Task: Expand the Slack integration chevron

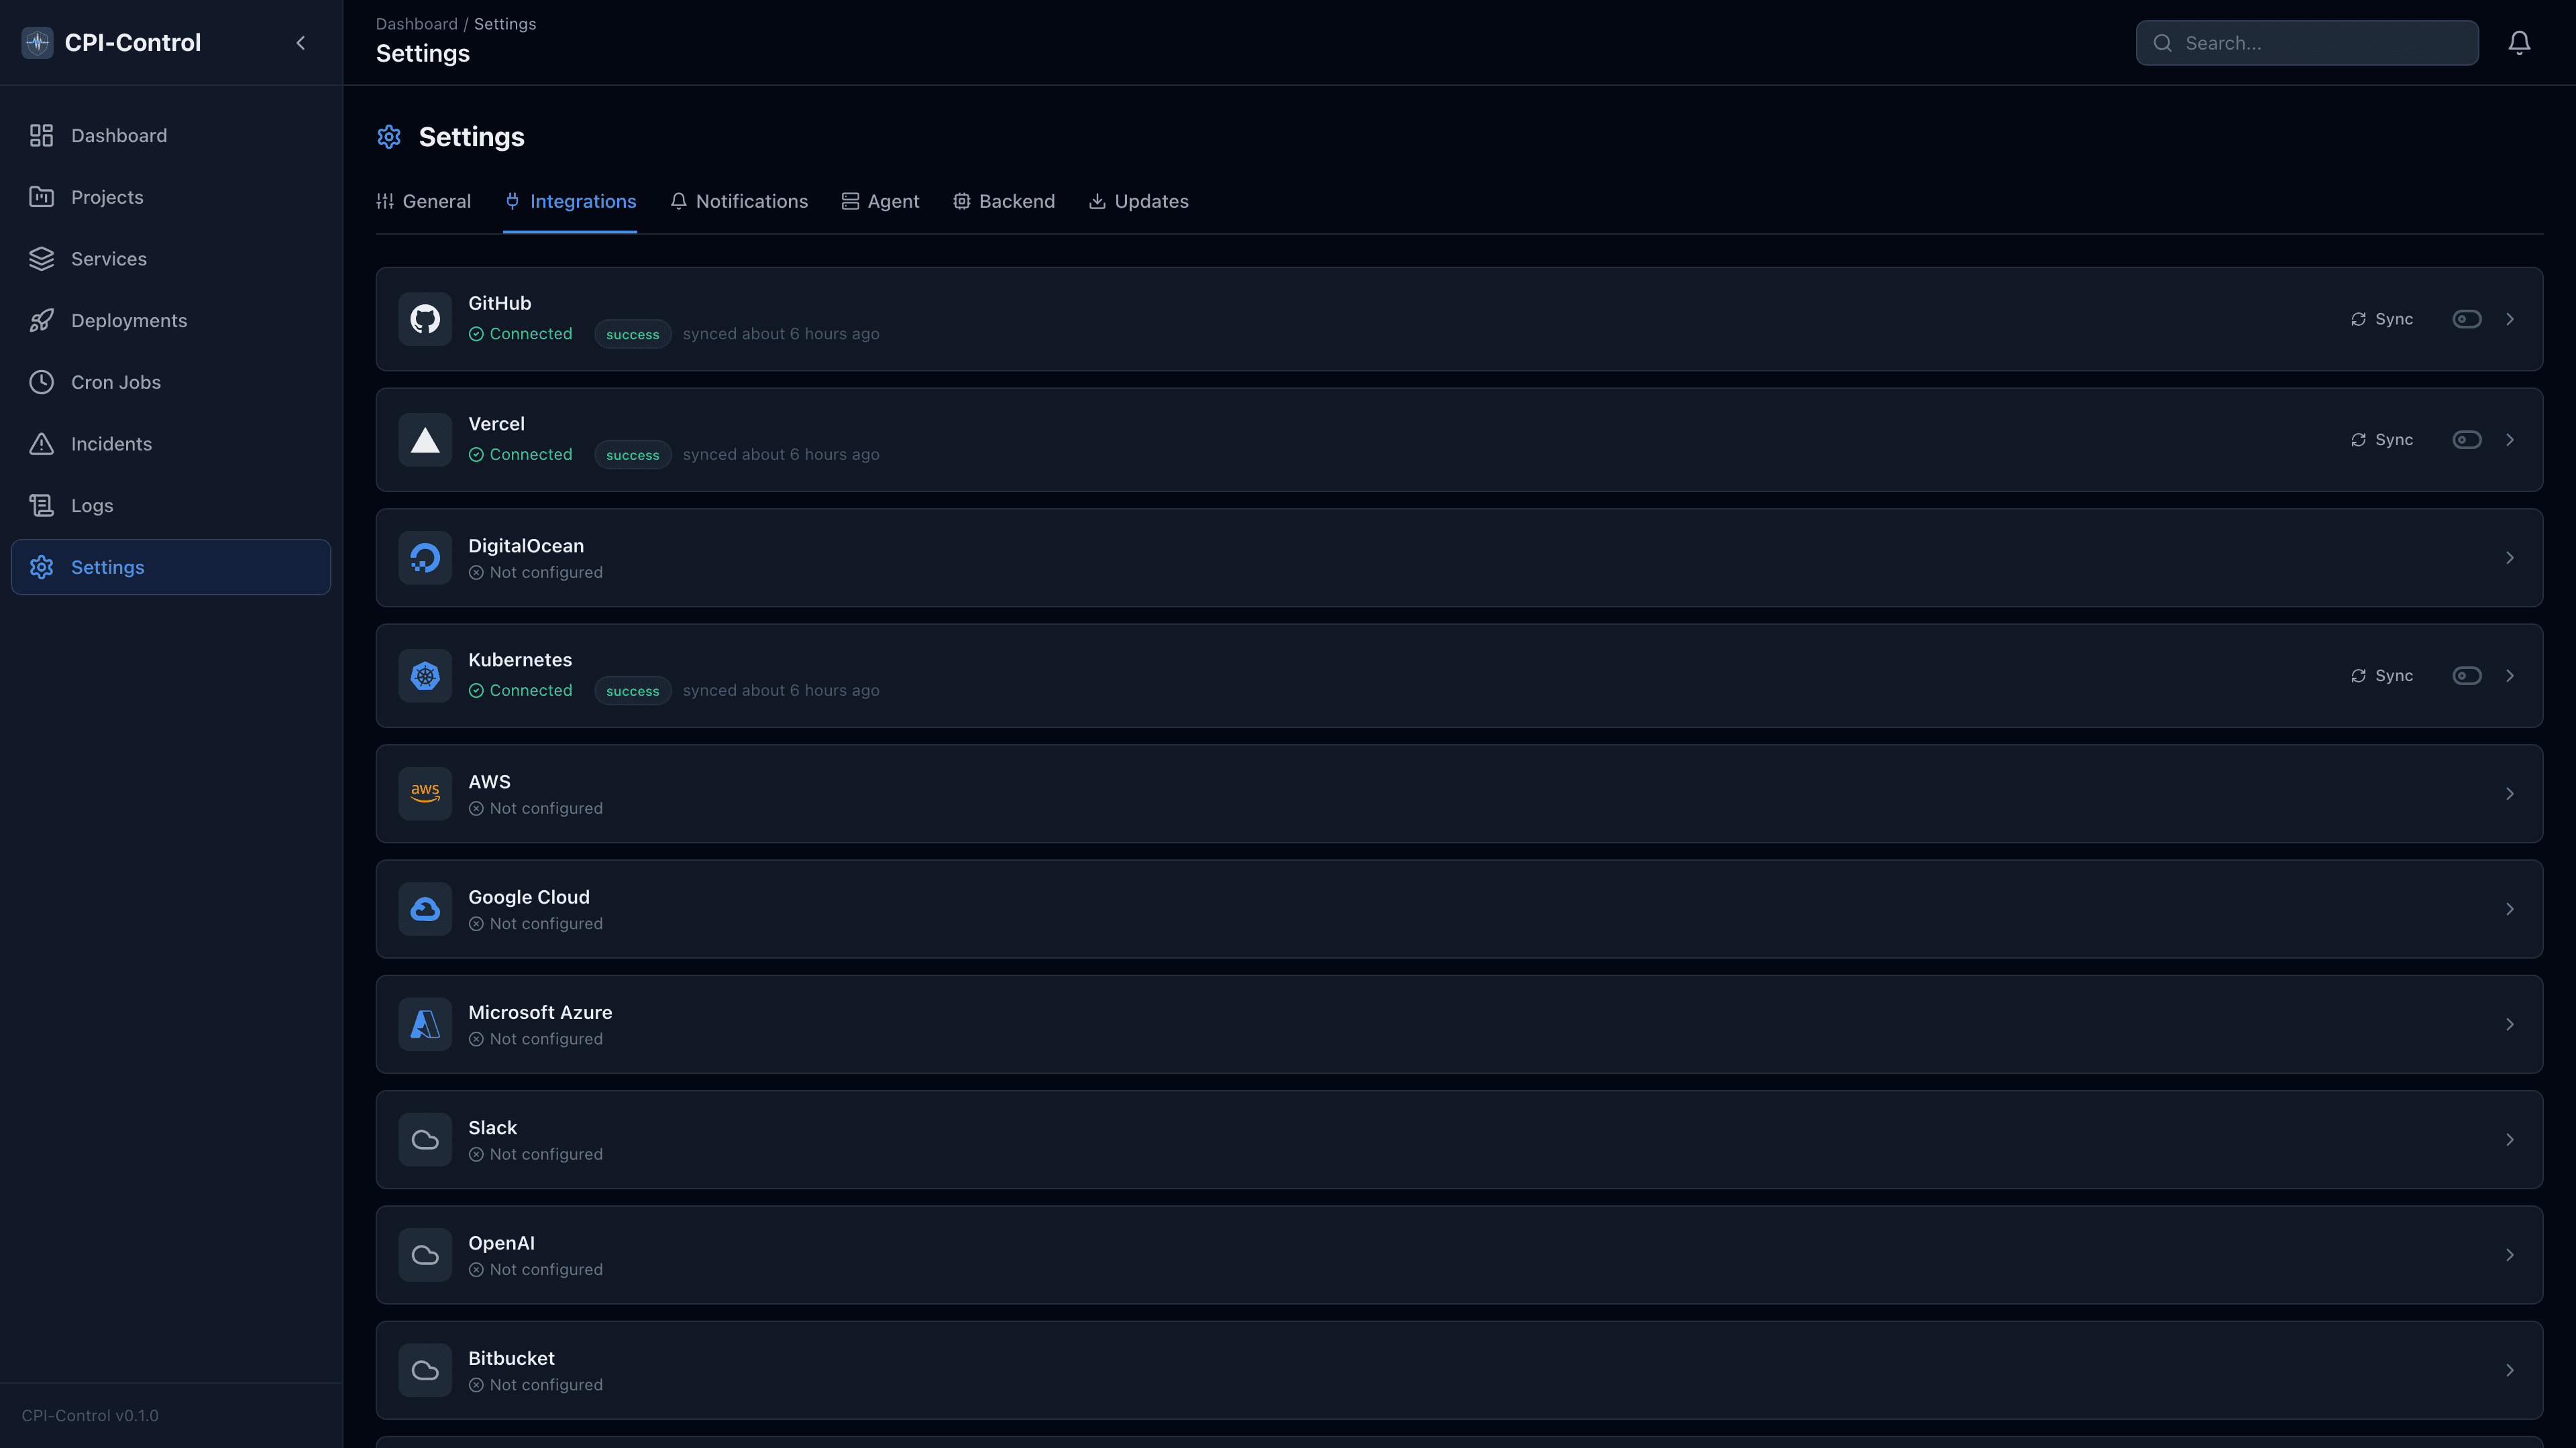Action: coord(2509,1139)
